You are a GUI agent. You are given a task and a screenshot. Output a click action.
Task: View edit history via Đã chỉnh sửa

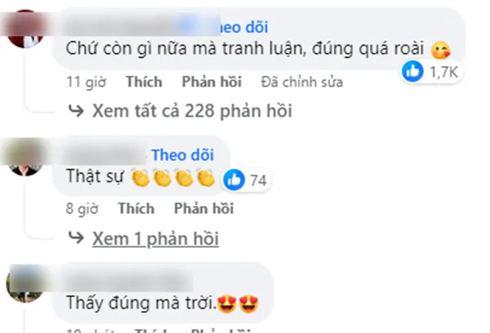(x=302, y=82)
